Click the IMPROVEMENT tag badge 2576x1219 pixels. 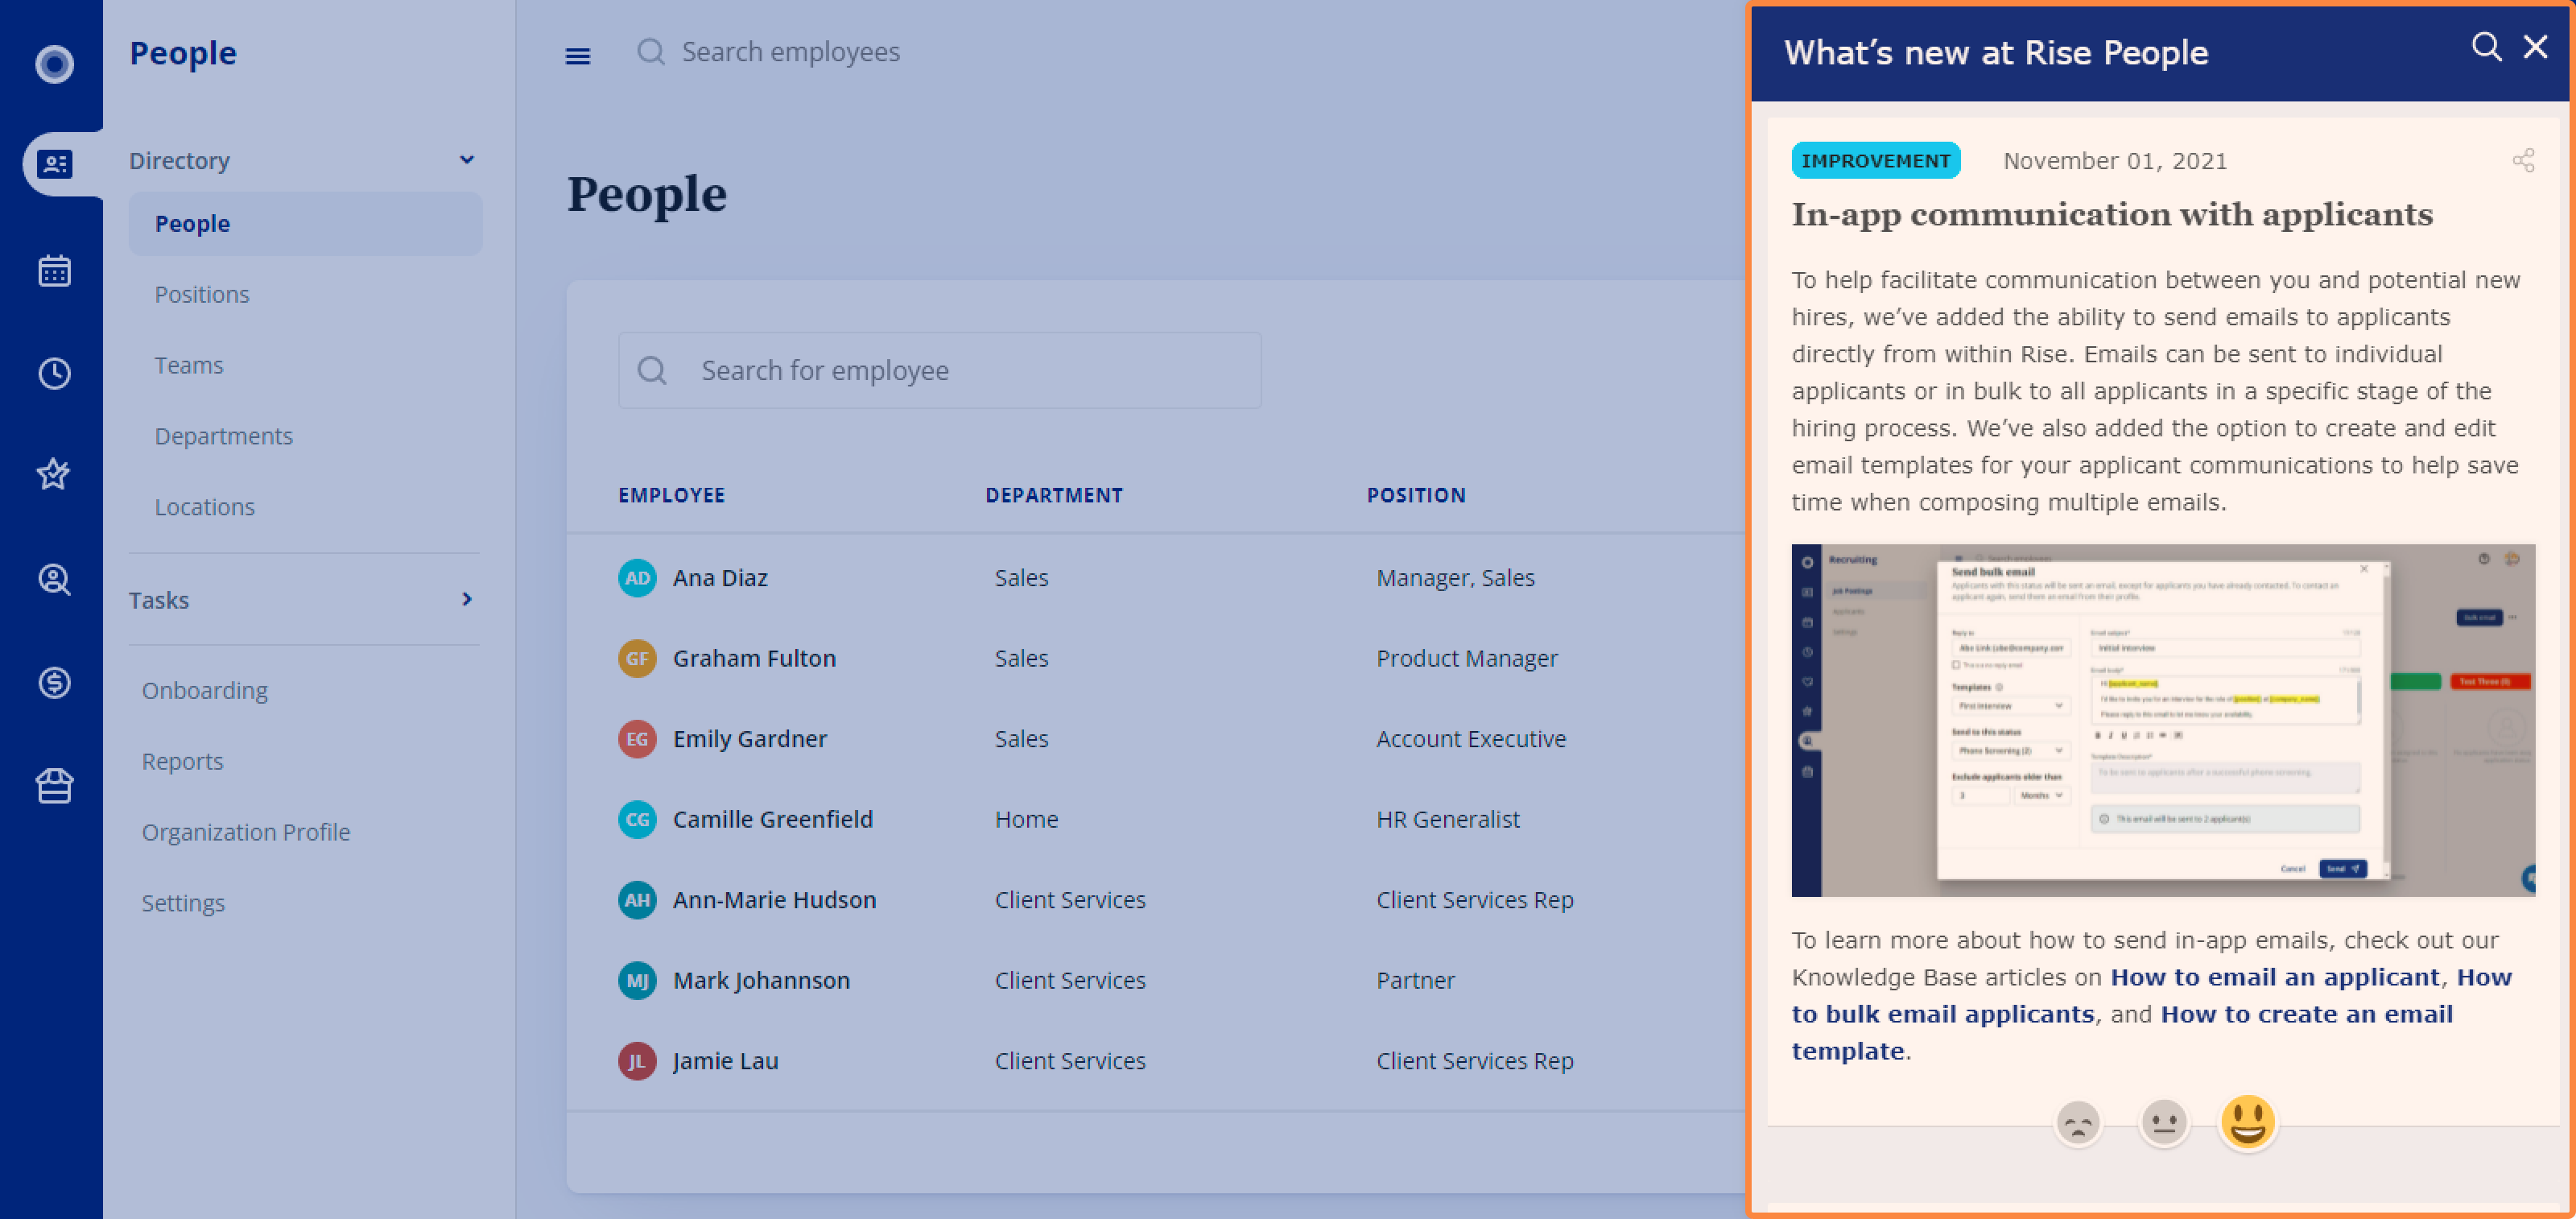pyautogui.click(x=1875, y=161)
